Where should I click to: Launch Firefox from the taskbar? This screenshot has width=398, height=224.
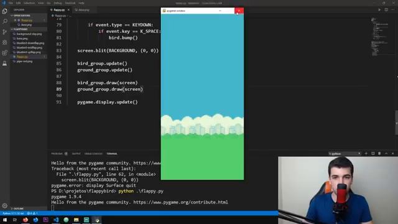point(25,220)
